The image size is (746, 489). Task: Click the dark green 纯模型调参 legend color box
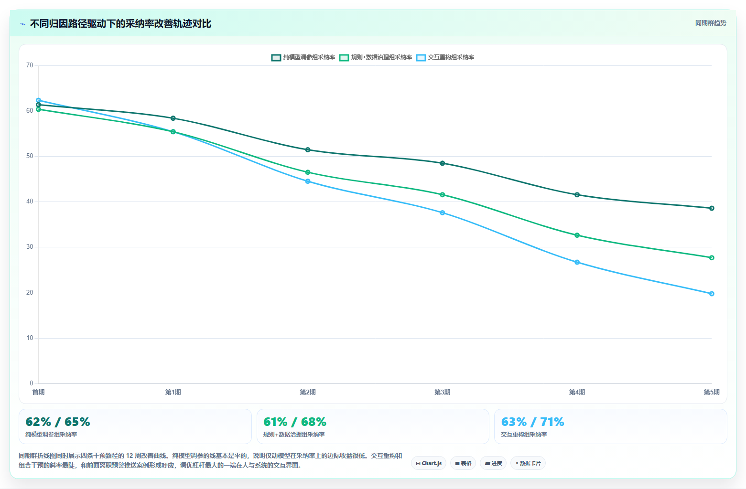point(276,57)
